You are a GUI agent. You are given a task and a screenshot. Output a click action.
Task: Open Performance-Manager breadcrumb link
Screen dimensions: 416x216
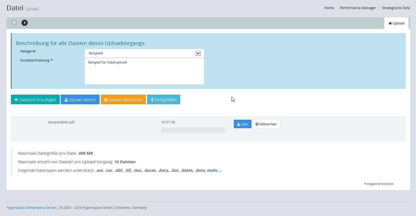tap(358, 8)
